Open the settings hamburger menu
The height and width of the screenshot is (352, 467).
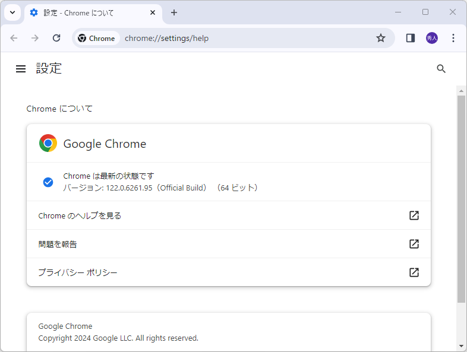(21, 69)
